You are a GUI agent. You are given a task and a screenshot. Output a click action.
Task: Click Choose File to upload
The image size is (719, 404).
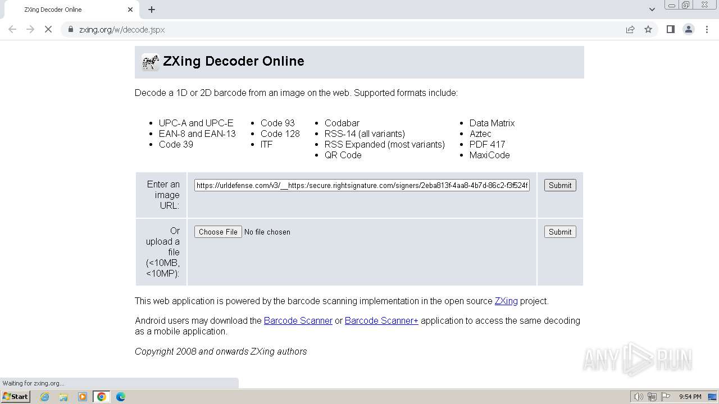point(218,232)
